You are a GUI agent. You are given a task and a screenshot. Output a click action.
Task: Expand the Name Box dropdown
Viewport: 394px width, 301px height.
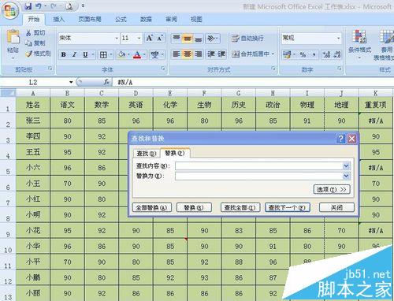click(71, 82)
